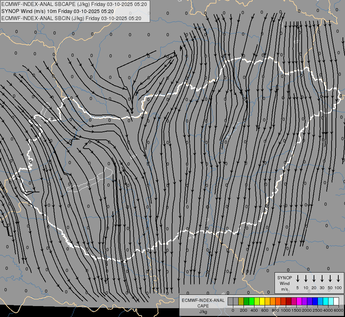Click the wind arrow above 100 m/s

click(338, 278)
